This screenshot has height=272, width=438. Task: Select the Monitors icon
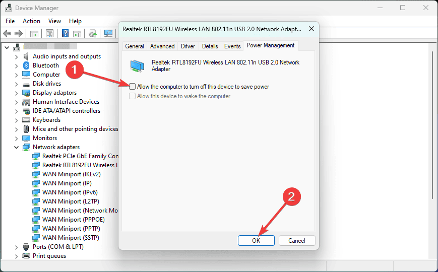click(x=26, y=138)
